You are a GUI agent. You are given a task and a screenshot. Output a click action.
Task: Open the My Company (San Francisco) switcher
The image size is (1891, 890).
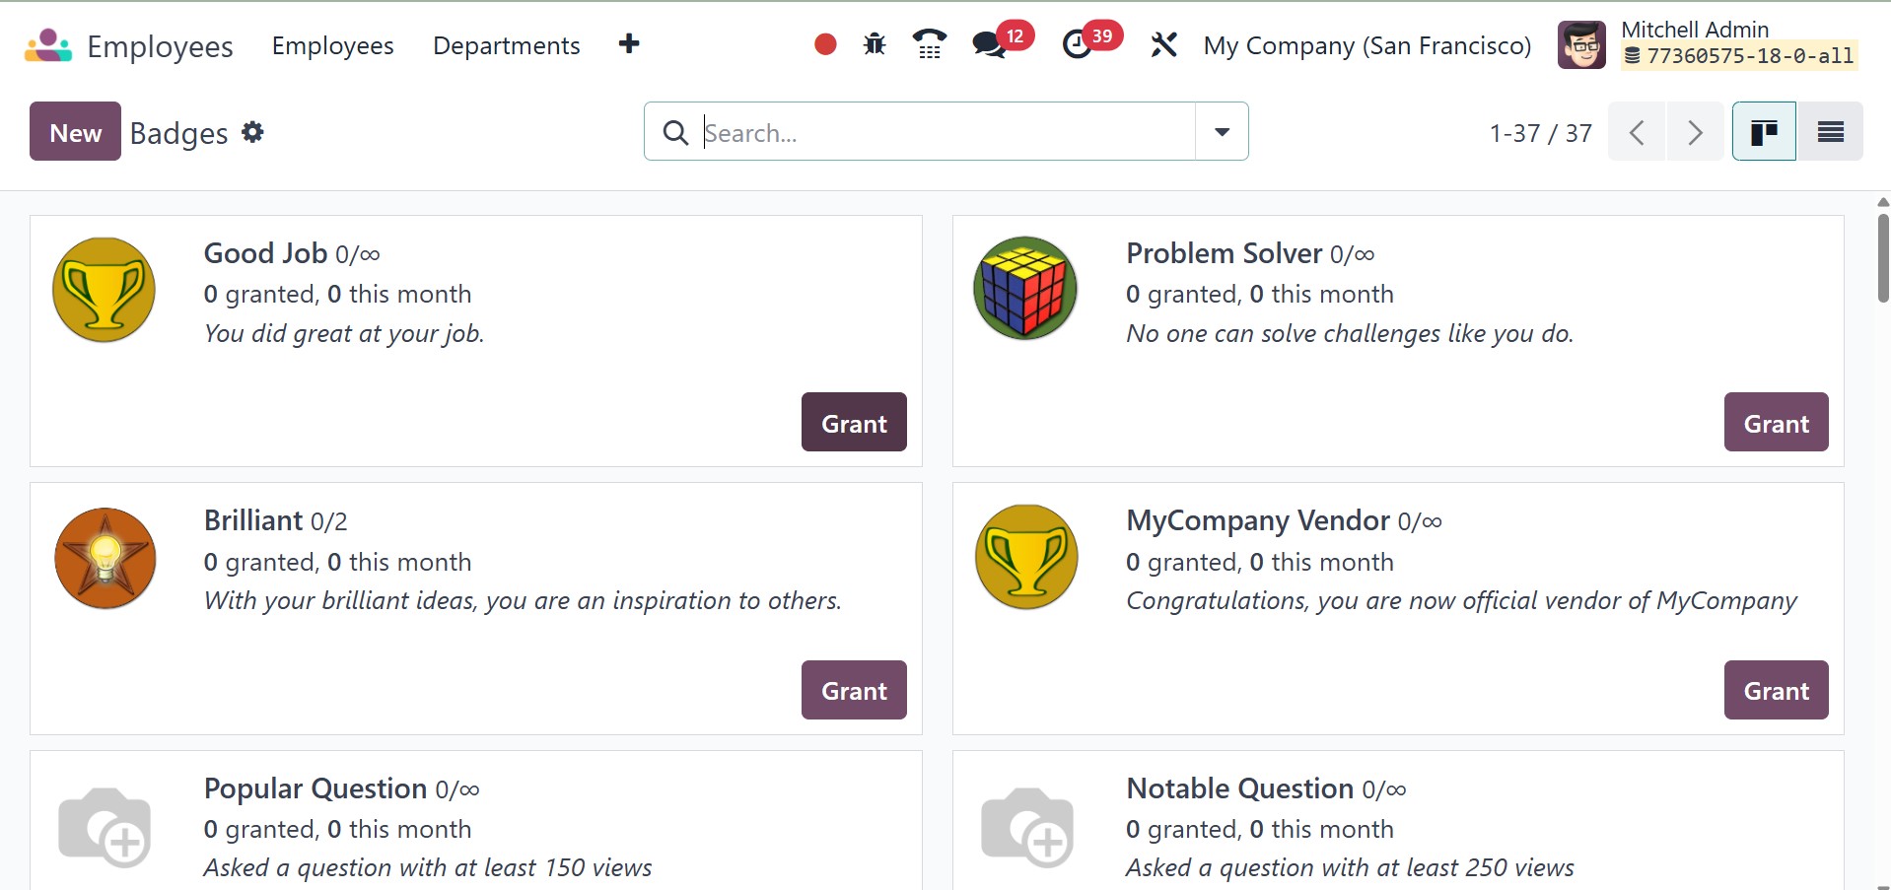[x=1366, y=46]
